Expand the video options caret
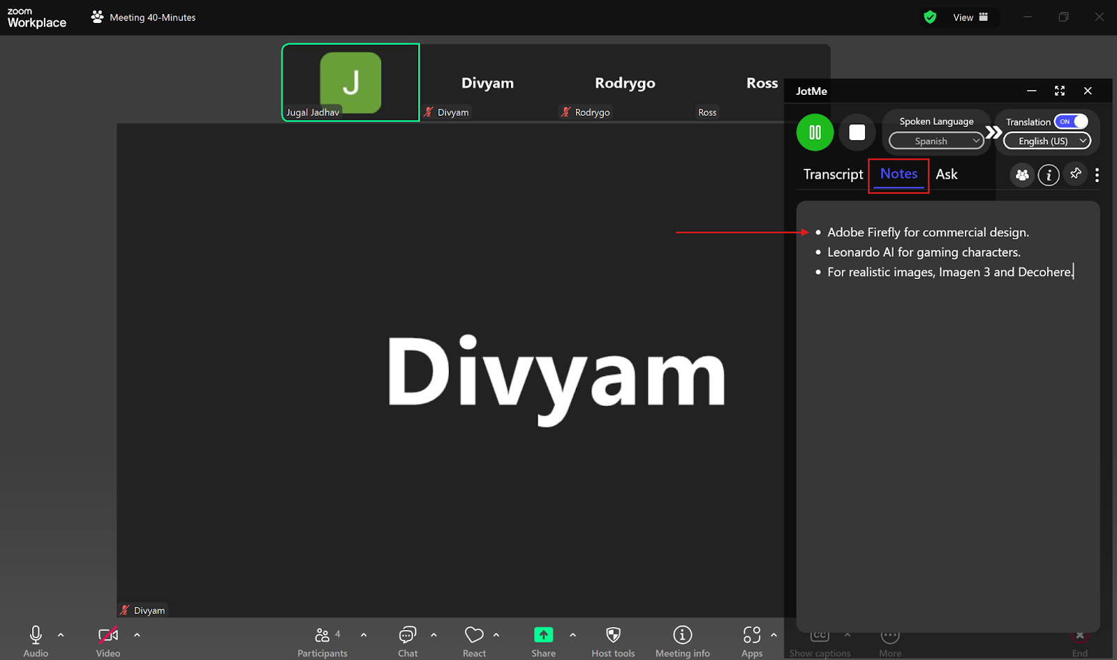 pyautogui.click(x=137, y=635)
